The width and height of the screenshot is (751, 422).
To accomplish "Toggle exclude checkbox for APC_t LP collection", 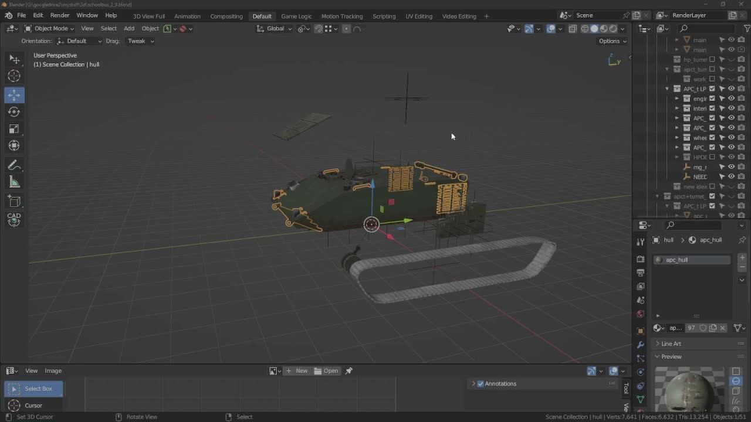I will tap(712, 89).
